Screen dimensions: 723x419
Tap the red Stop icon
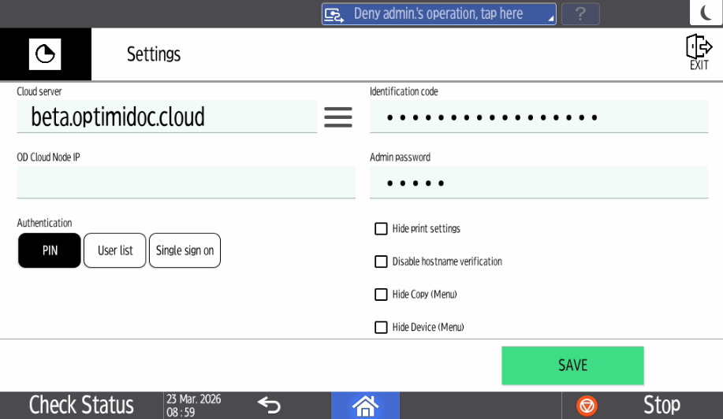587,406
